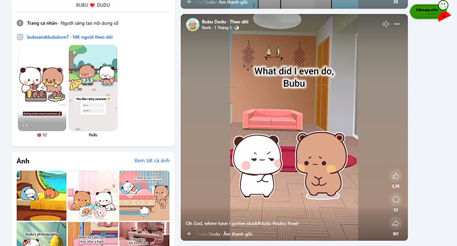Click the reel video to play or pause
The width and height of the screenshot is (457, 246).
point(294,127)
